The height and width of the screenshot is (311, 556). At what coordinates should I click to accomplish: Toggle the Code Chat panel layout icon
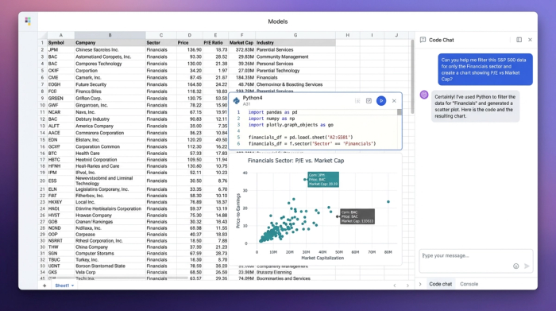tap(519, 40)
